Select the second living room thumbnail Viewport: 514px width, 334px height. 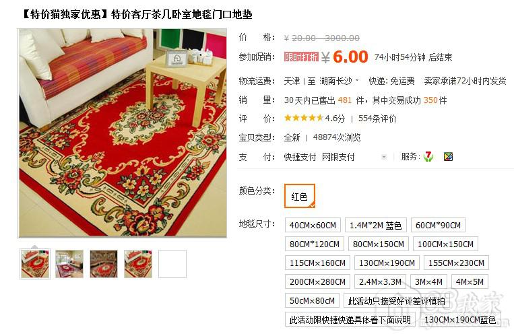click(69, 264)
